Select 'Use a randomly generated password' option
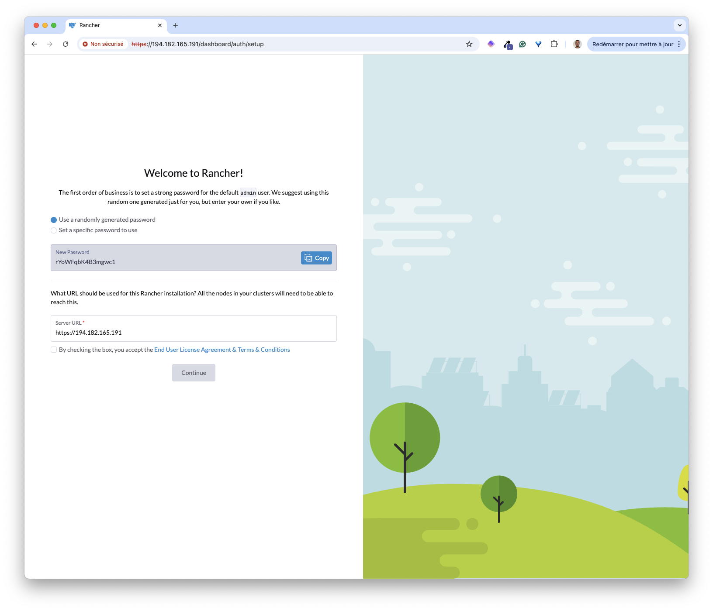Screen dimensions: 713x611 (x=54, y=220)
